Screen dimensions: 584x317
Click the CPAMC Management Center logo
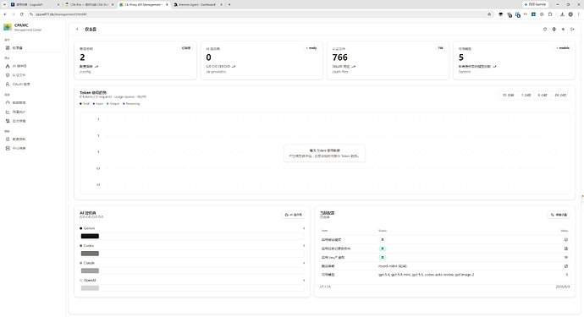click(x=8, y=27)
